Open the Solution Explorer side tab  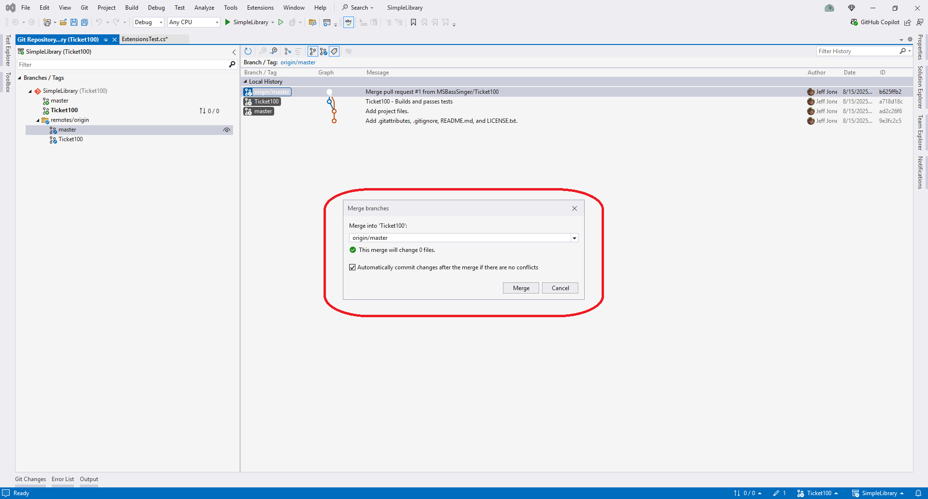pyautogui.click(x=920, y=87)
